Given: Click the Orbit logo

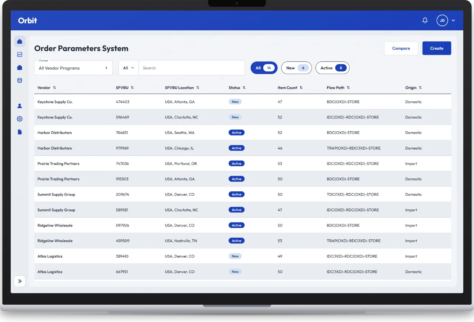Looking at the screenshot, I should pos(27,20).
